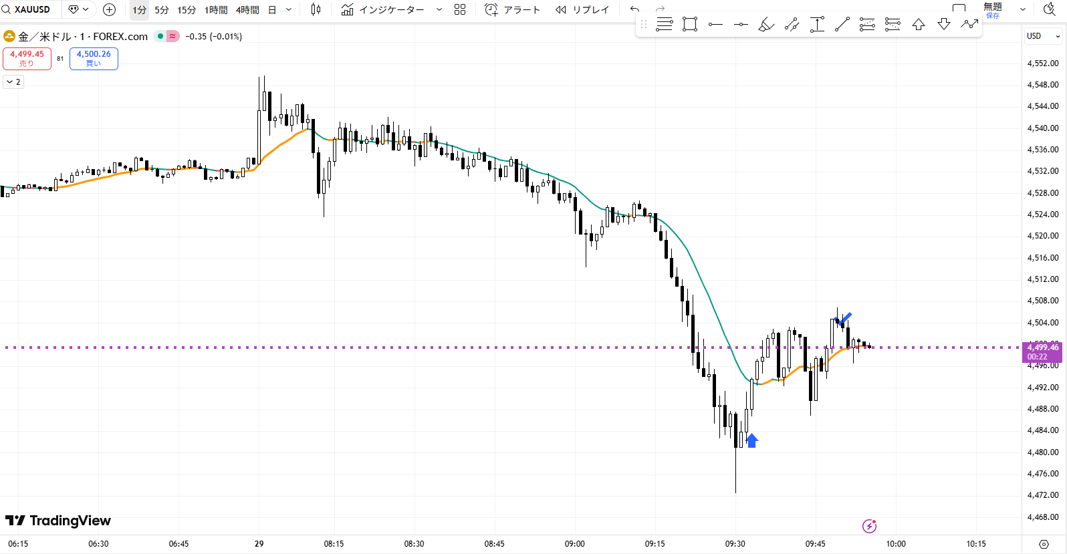Switch to the 5分 timeframe

pyautogui.click(x=162, y=10)
